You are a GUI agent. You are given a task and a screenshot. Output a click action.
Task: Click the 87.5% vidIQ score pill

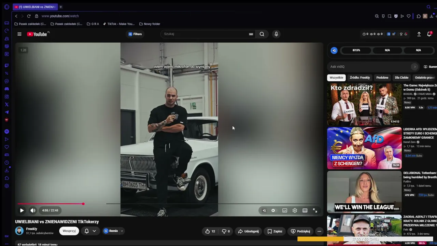[356, 50]
